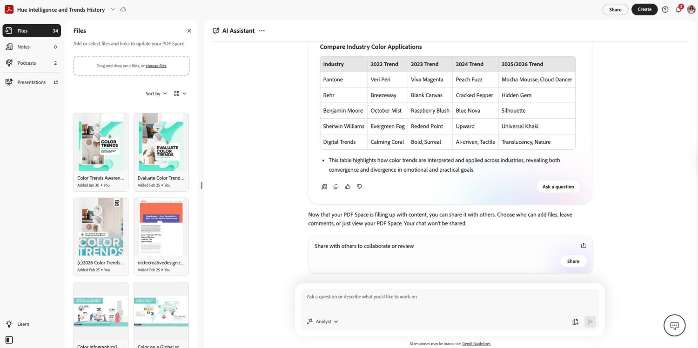
Task: Click the Hidden Gem table cell
Action: click(x=537, y=95)
